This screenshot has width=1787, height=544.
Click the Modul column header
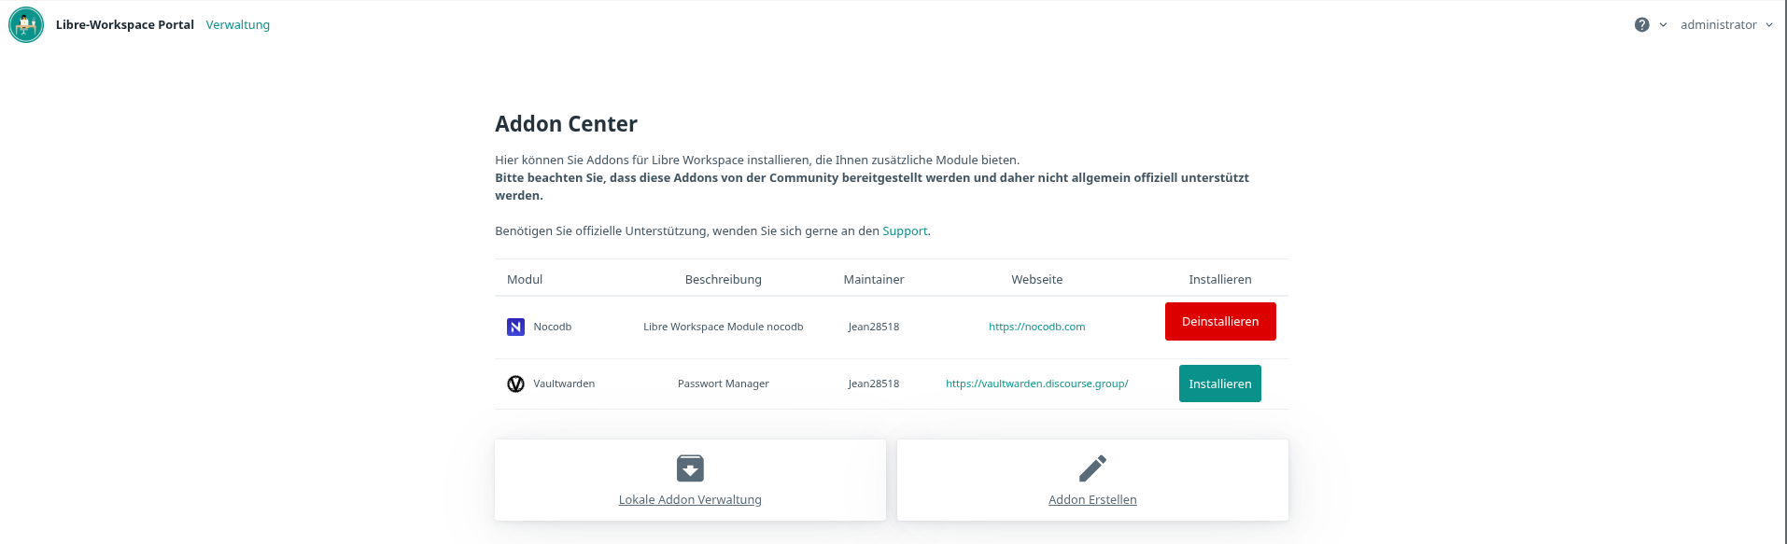pyautogui.click(x=525, y=280)
